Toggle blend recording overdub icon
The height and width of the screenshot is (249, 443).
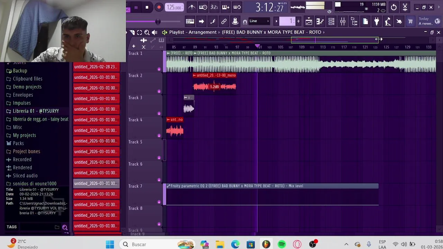(x=226, y=7)
